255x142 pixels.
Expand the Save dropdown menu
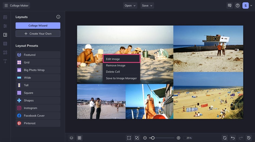[147, 5]
